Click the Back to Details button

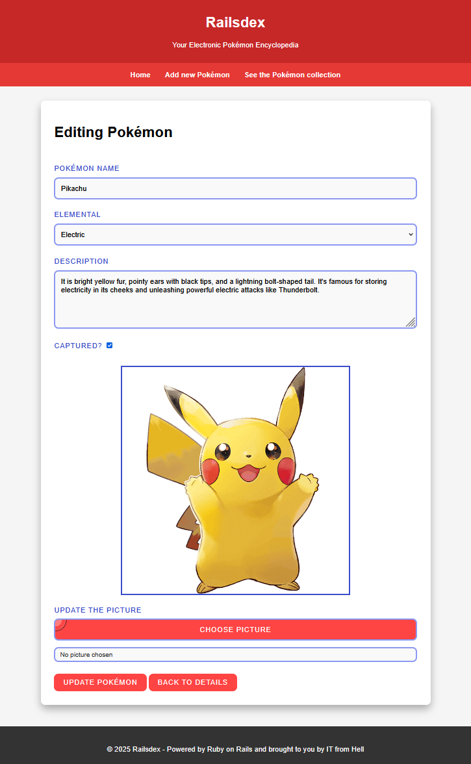click(192, 682)
